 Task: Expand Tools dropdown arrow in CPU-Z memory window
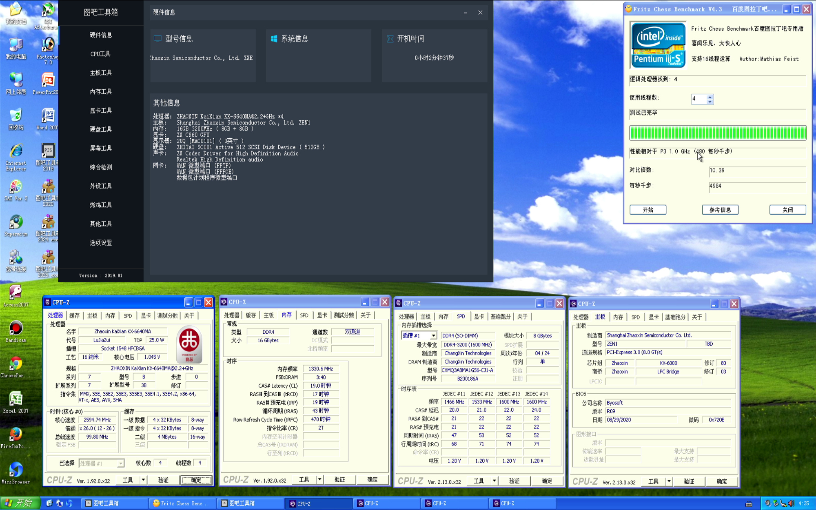(319, 479)
